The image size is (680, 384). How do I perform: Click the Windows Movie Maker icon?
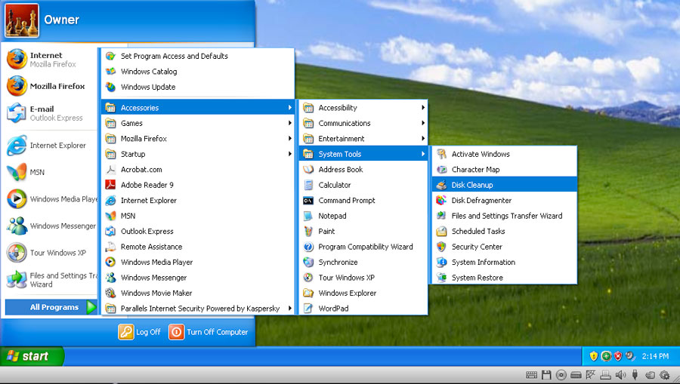pos(110,293)
